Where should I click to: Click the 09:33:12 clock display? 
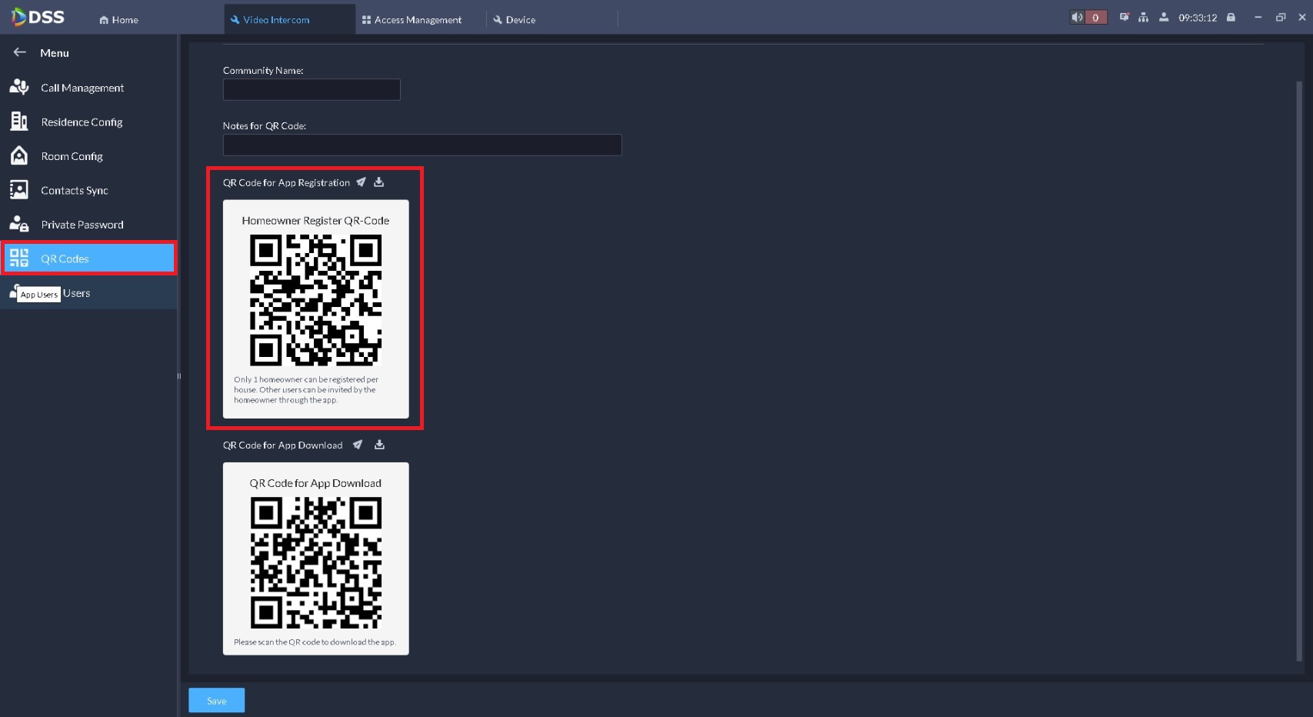[1198, 18]
